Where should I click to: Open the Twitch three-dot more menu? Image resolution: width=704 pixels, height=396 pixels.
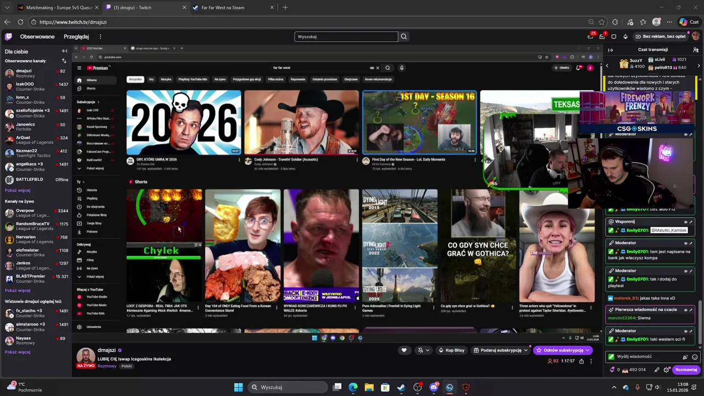pos(100,36)
